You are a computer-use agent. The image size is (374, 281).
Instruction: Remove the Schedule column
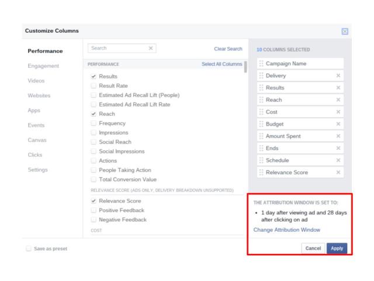(338, 160)
